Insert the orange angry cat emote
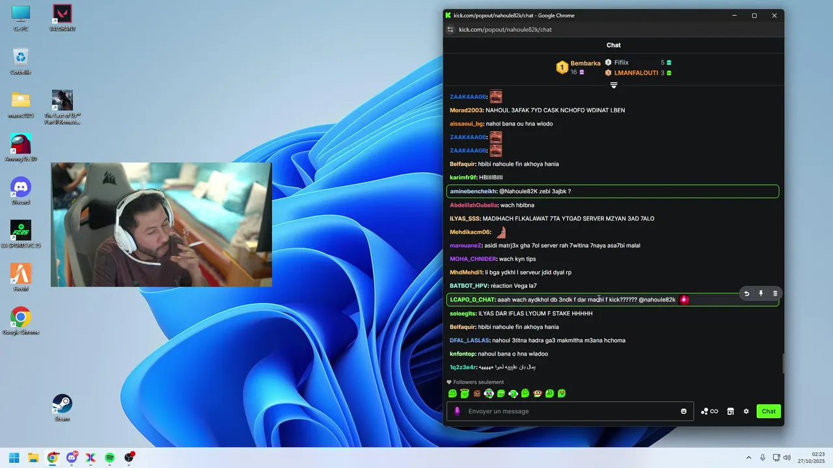Viewport: 833px width, 468px height. (x=477, y=393)
